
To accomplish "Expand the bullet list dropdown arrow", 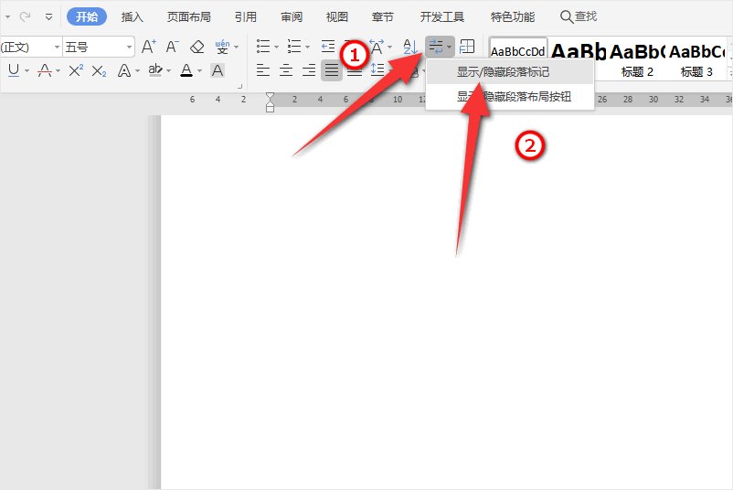I will [276, 47].
